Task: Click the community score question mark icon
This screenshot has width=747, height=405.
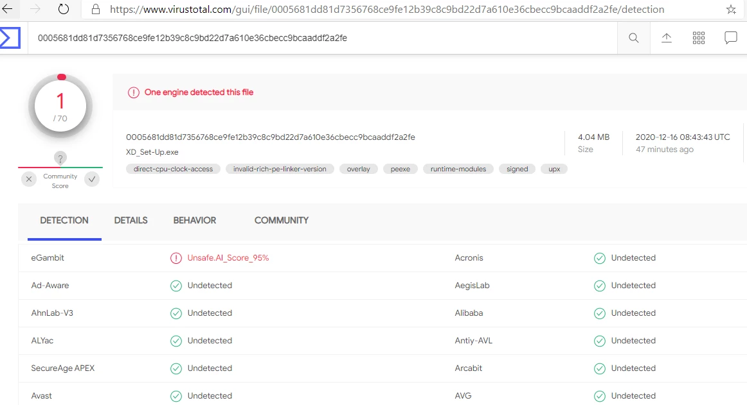Action: coord(60,159)
